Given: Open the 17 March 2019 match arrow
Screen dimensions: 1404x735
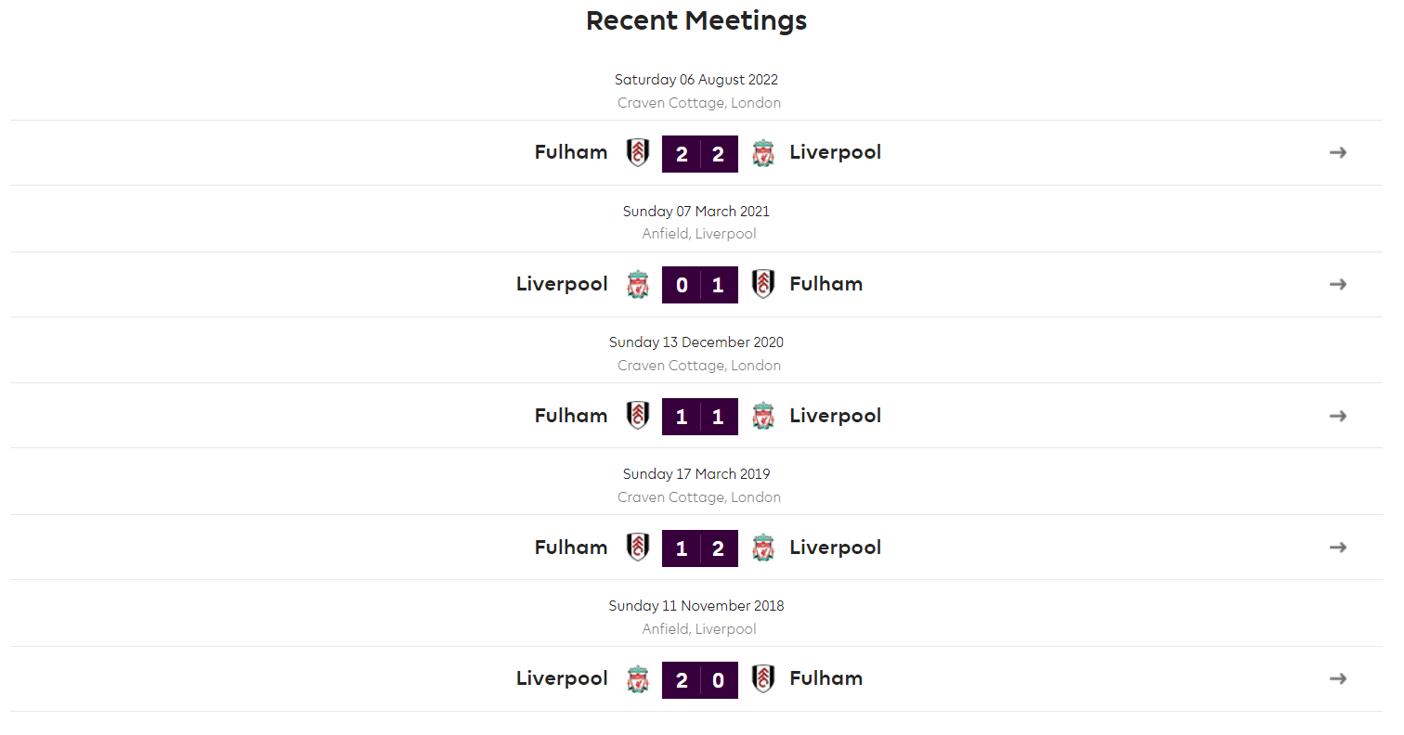Looking at the screenshot, I should 1337,548.
